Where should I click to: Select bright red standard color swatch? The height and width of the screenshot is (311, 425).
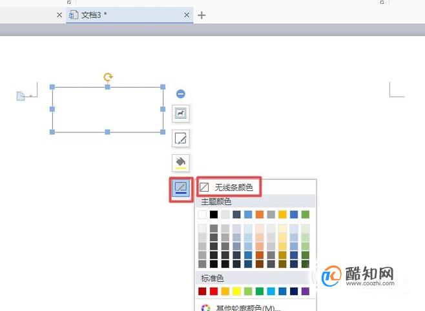point(214,291)
